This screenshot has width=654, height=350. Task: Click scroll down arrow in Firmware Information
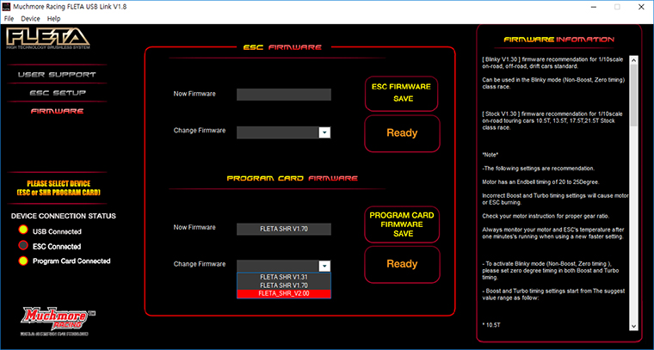(633, 327)
